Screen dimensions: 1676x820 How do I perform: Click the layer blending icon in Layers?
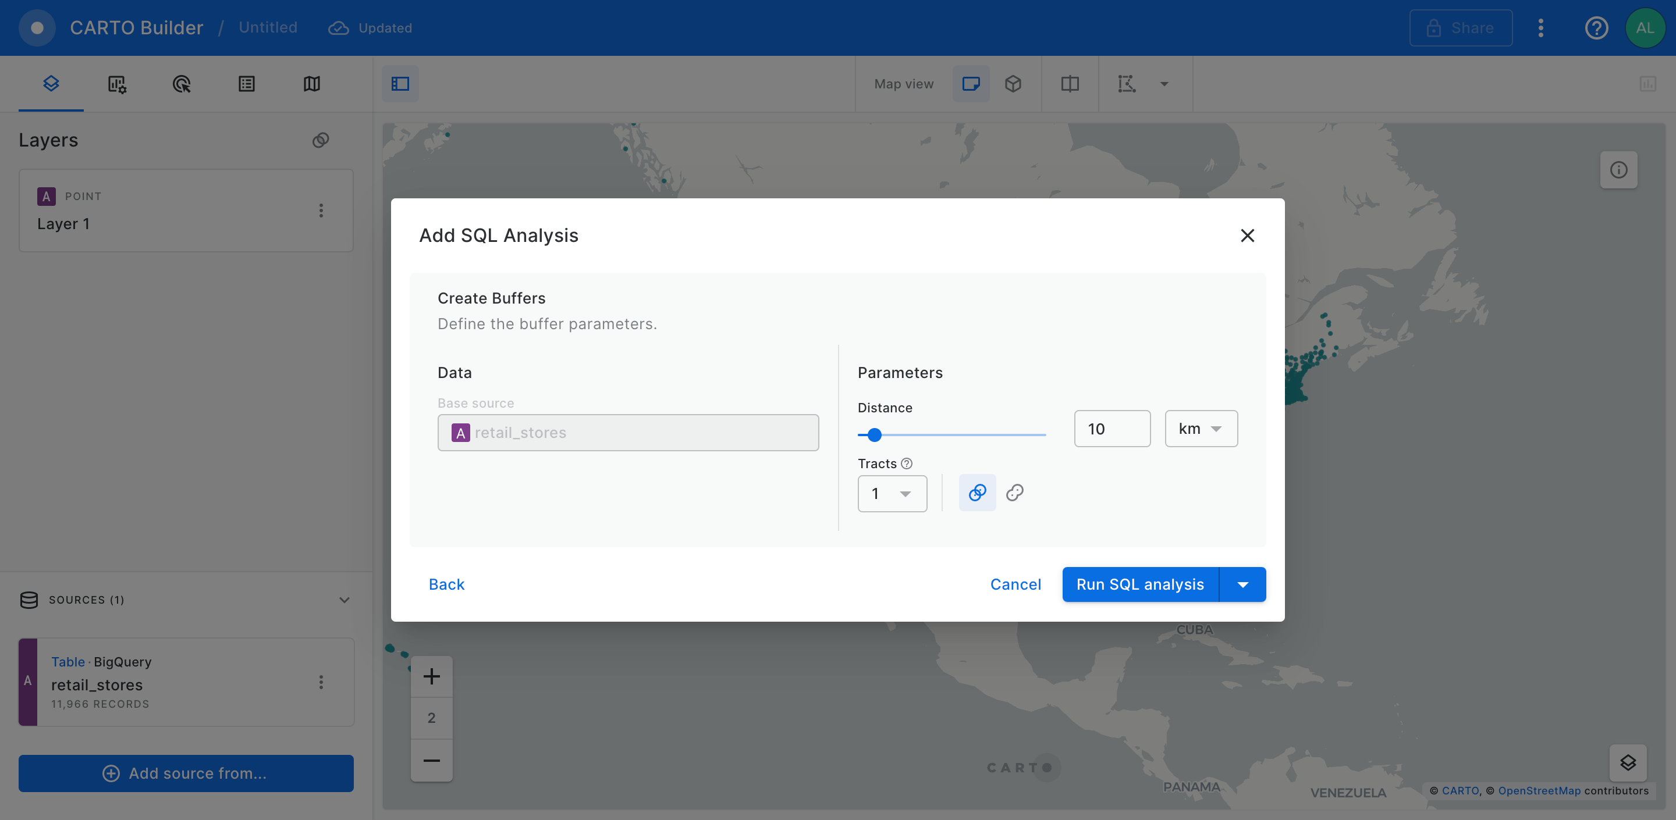[321, 141]
